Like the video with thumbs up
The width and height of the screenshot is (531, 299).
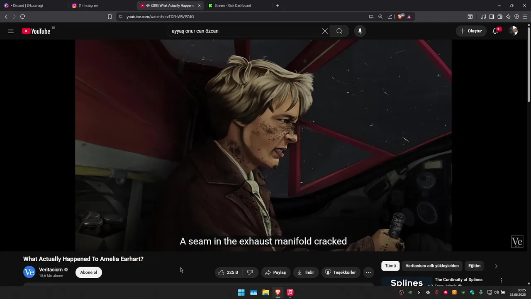tap(228, 272)
